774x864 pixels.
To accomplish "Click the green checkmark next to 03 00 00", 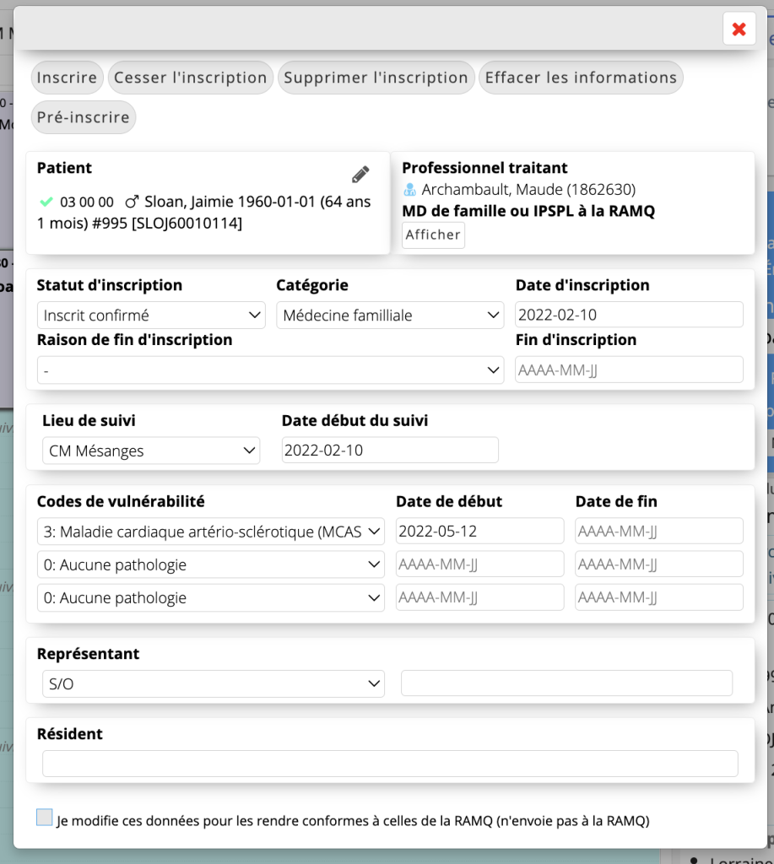I will click(46, 202).
